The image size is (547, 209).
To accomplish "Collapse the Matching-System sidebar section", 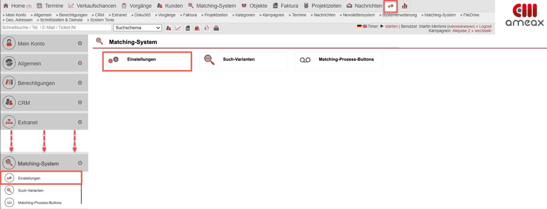I will point(80,163).
